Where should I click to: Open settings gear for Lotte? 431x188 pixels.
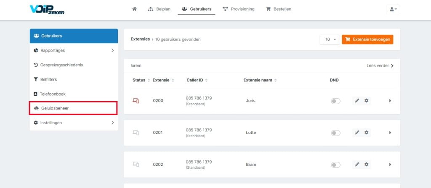367,132
